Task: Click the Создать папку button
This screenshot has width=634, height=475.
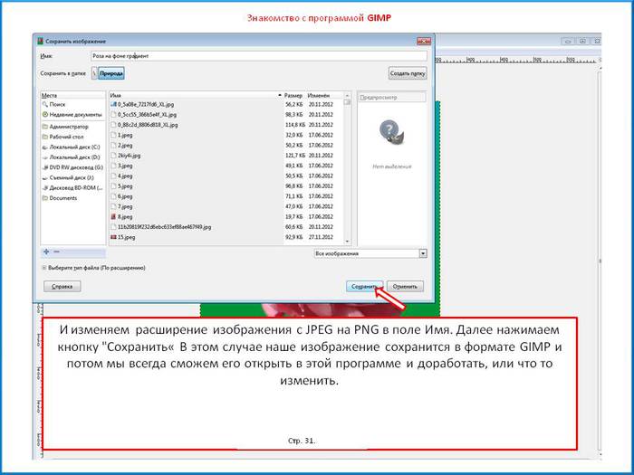Action: coord(408,73)
